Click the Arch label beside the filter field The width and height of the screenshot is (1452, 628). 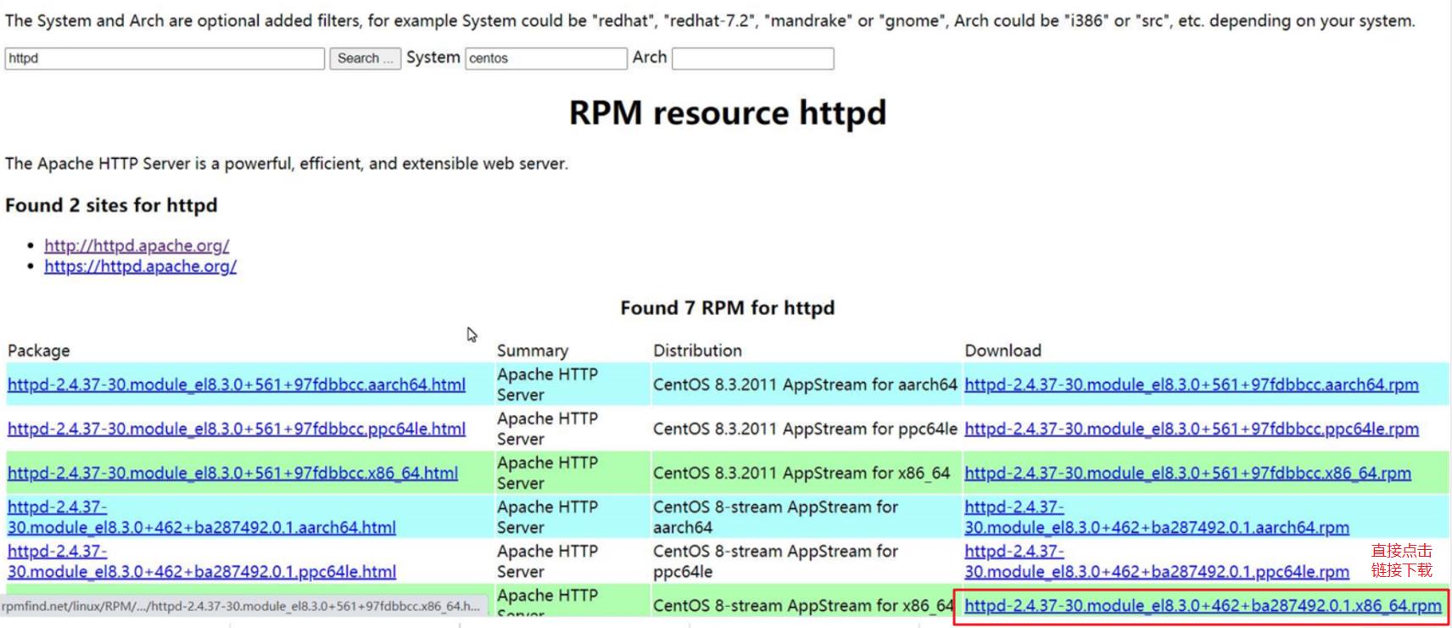tap(650, 57)
